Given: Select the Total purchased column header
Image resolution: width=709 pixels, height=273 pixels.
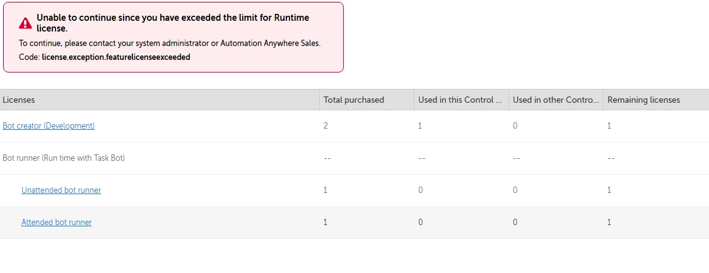Looking at the screenshot, I should click(x=353, y=100).
